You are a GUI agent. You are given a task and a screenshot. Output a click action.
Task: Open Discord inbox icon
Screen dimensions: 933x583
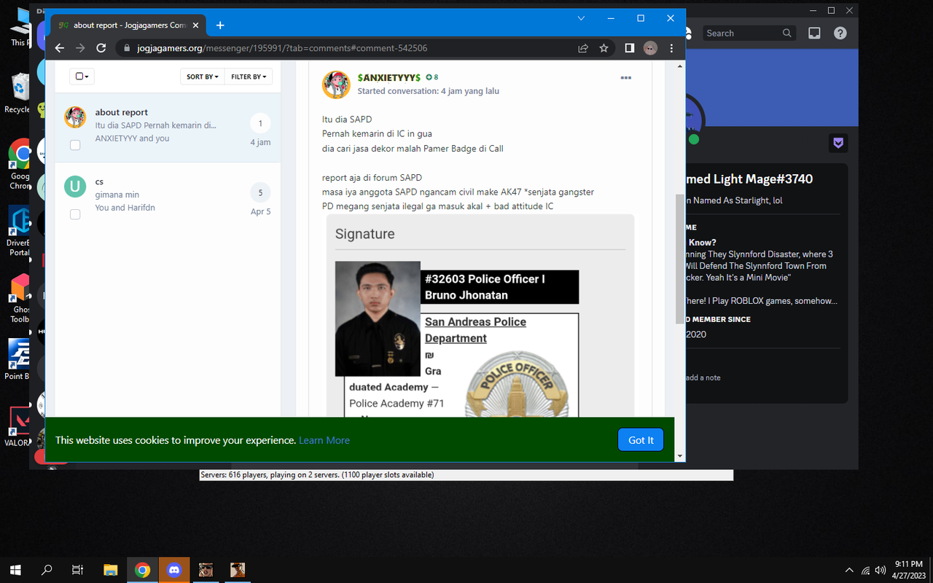click(x=814, y=33)
